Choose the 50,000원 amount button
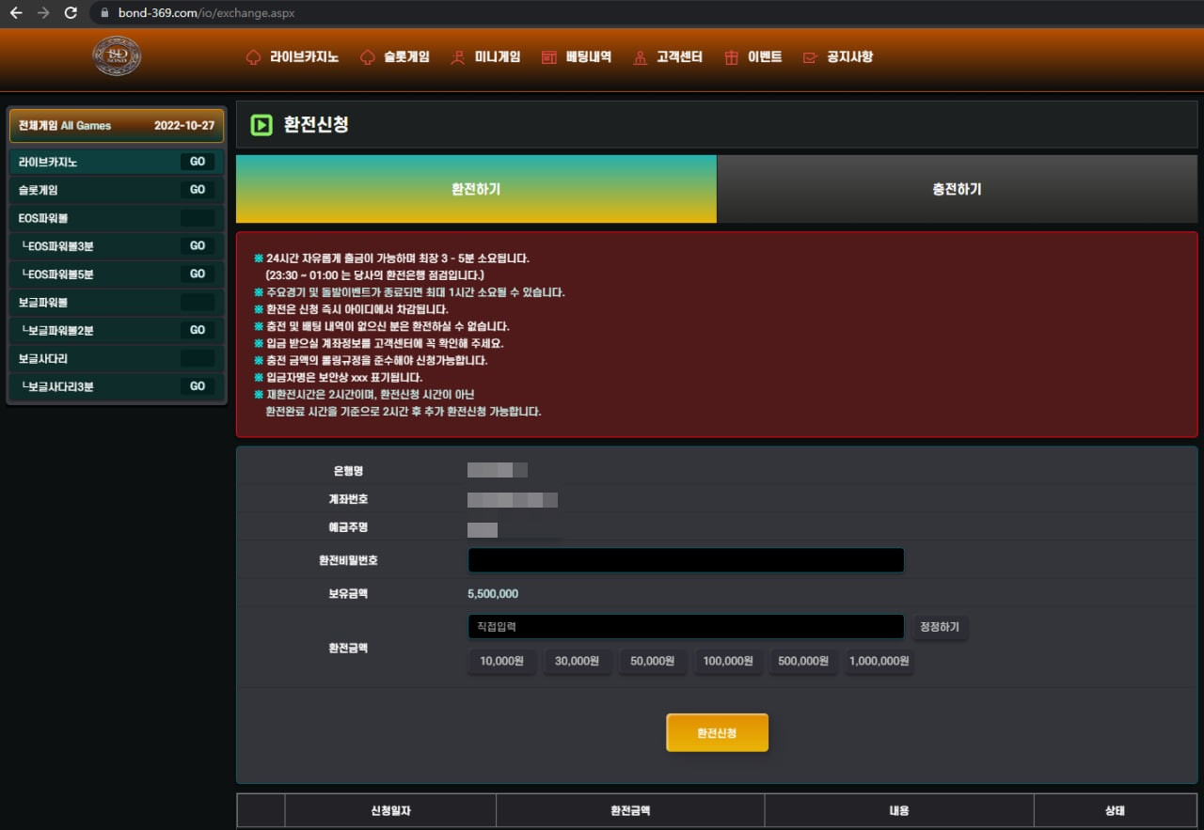This screenshot has height=830, width=1204. [x=652, y=662]
